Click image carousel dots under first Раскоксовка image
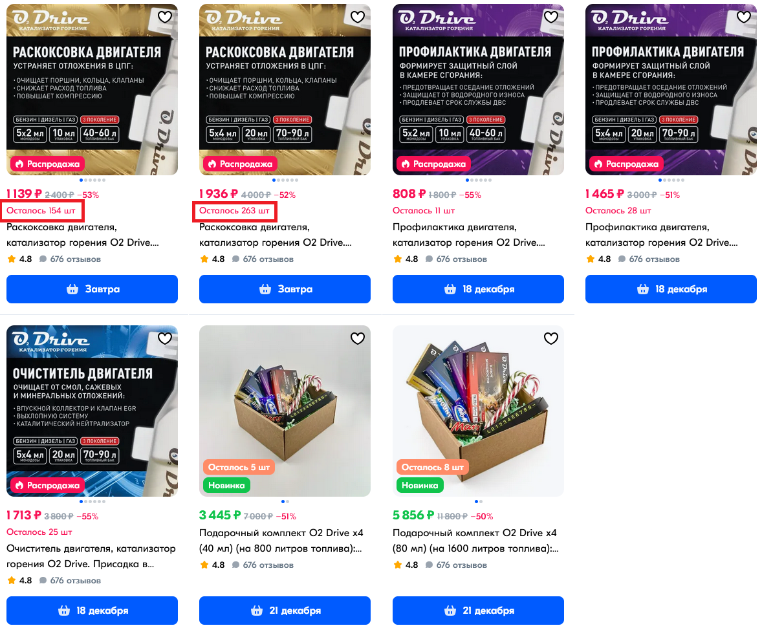 click(92, 180)
